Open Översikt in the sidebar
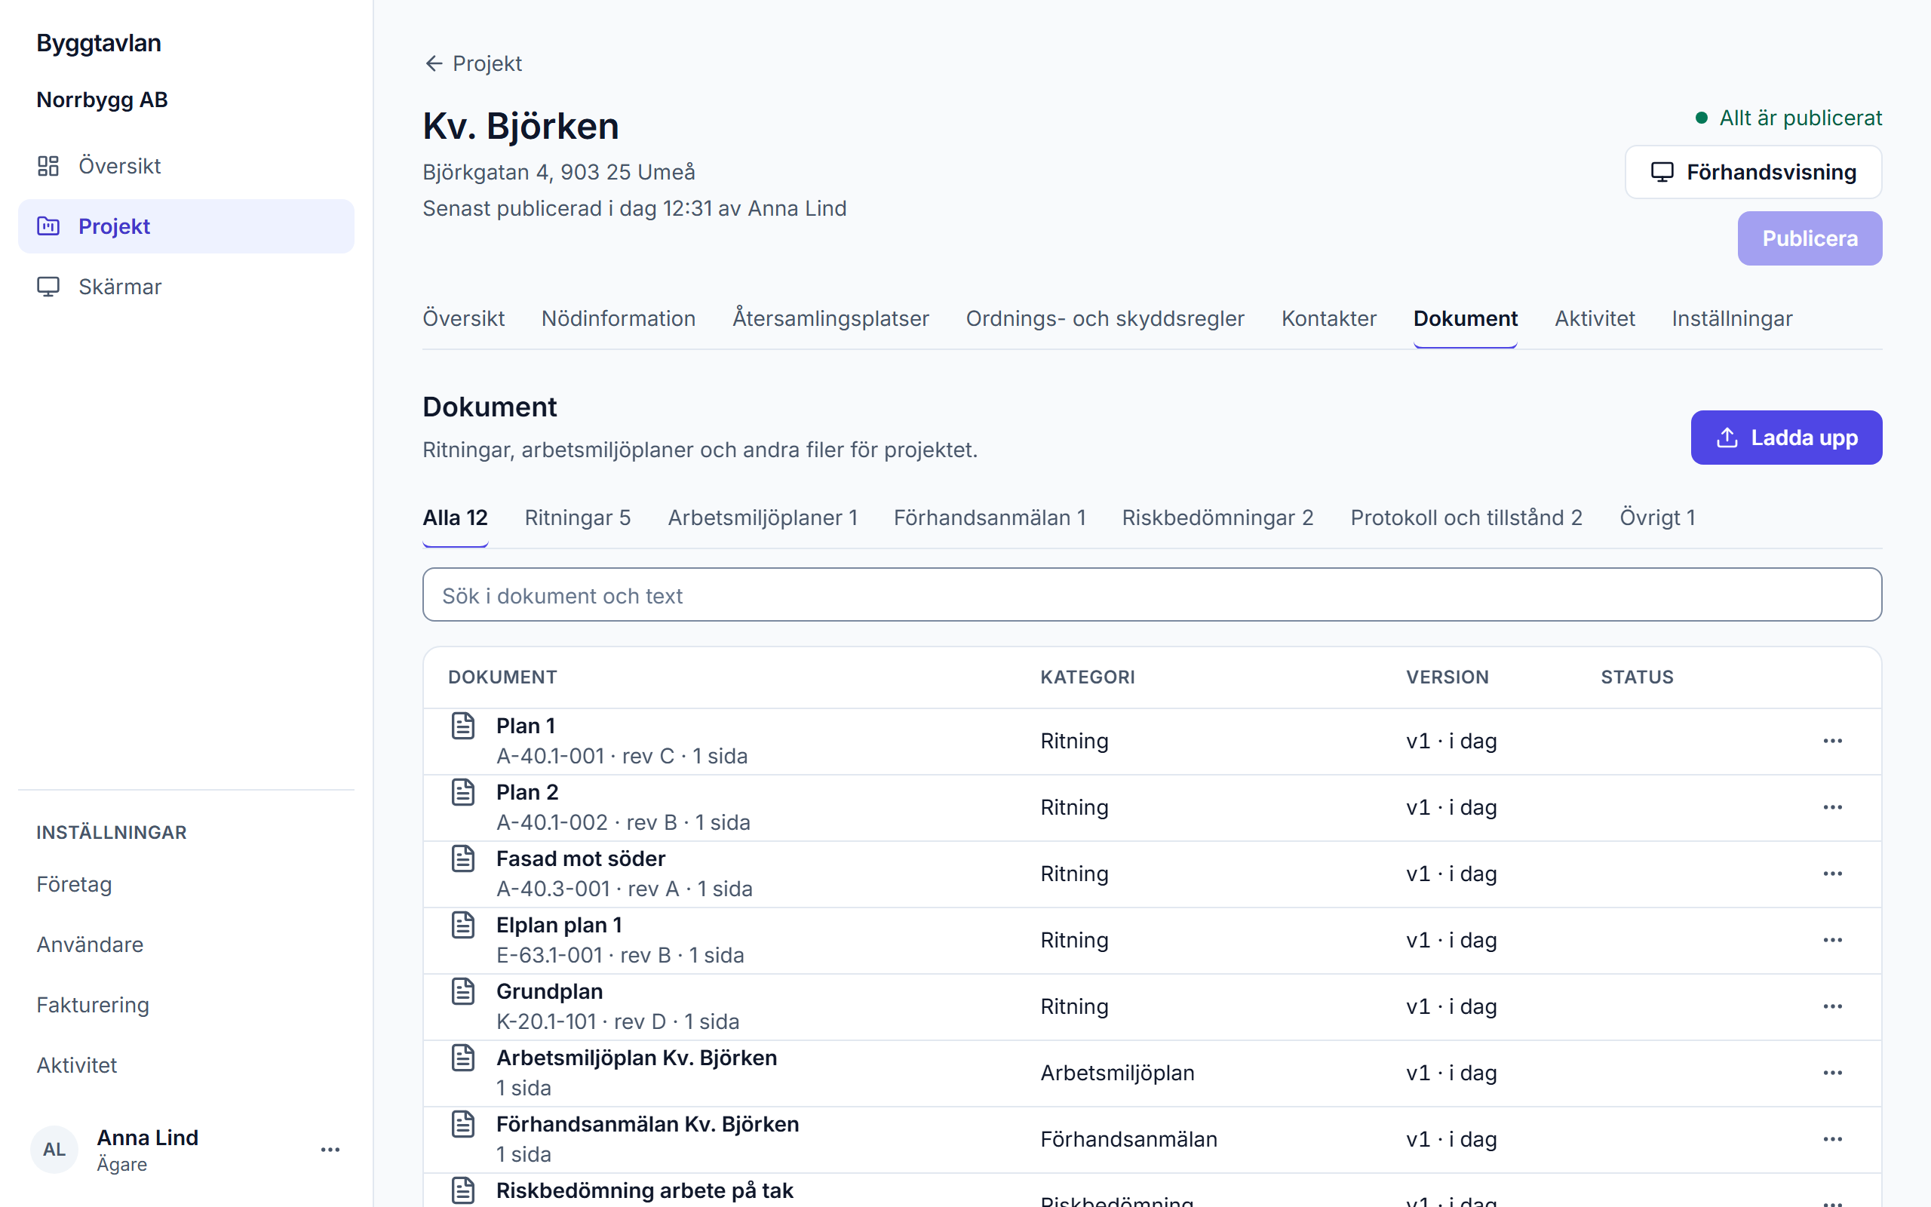 coord(186,166)
